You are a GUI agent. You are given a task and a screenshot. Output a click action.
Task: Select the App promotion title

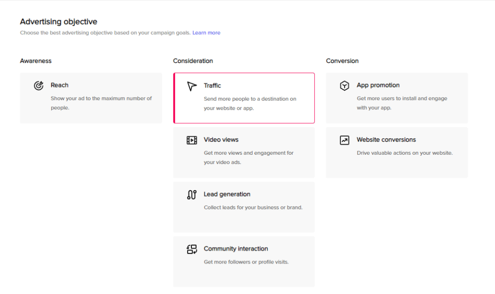coord(378,85)
